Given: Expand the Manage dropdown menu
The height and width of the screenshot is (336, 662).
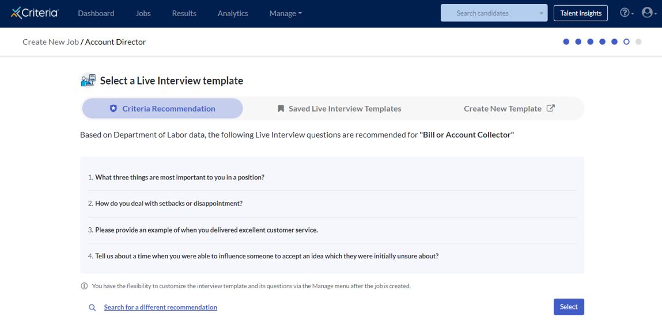Looking at the screenshot, I should [285, 13].
